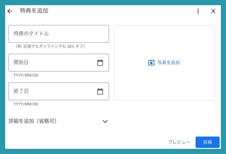The image size is (226, 154).
Task: Click the 写真を追加 text link
Action: pyautogui.click(x=169, y=62)
